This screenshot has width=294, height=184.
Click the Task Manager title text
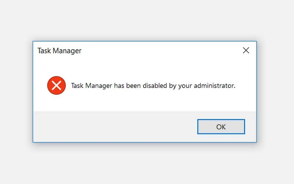pyautogui.click(x=59, y=51)
